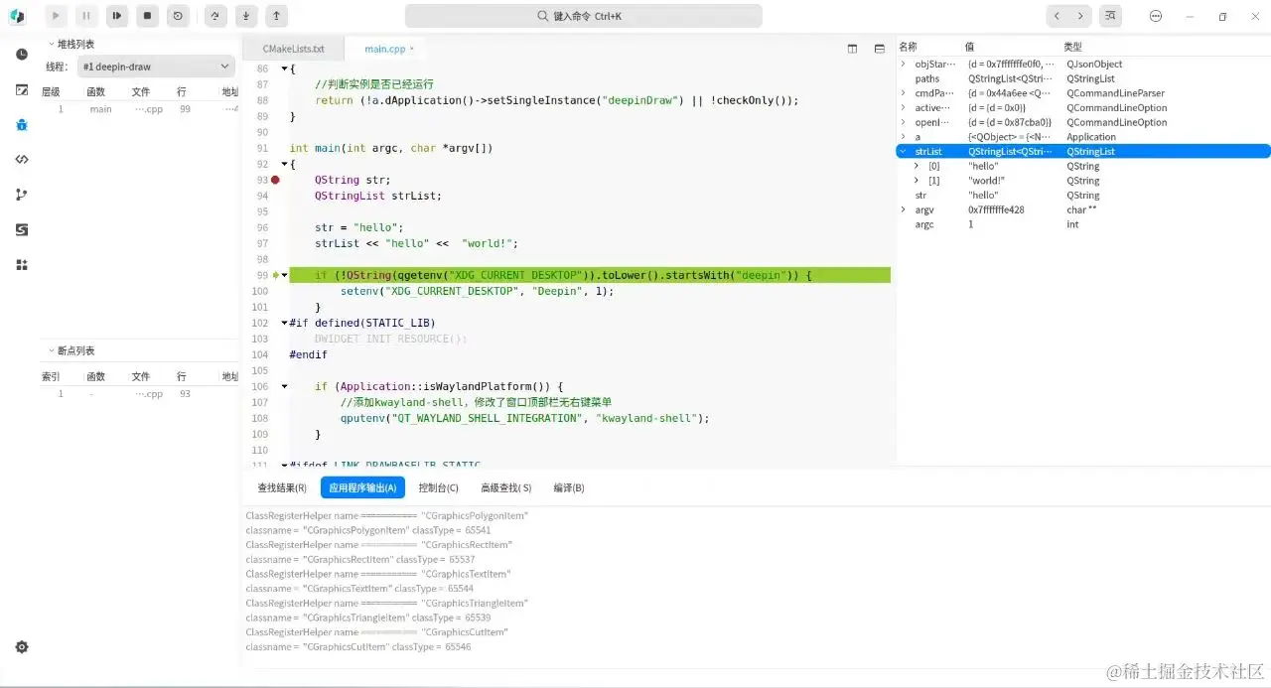Fold the if block at line 106
The image size is (1271, 688).
tap(284, 386)
